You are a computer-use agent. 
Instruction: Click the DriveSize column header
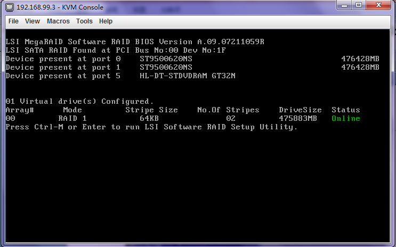tap(300, 110)
